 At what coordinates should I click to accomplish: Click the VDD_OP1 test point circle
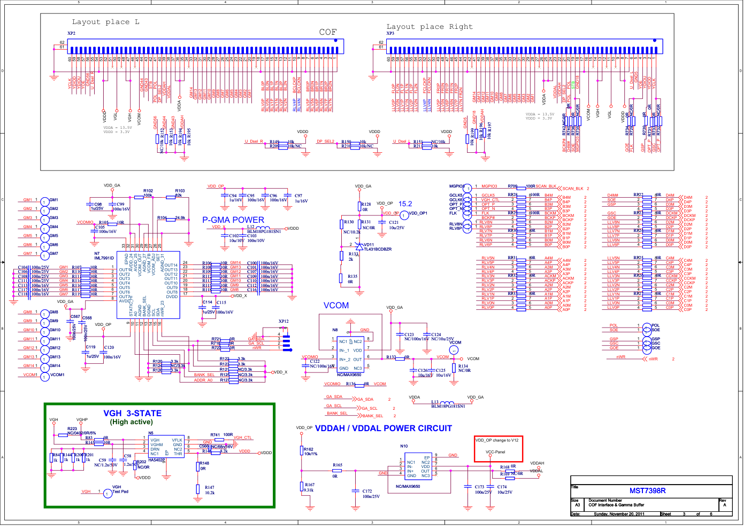pos(404,214)
